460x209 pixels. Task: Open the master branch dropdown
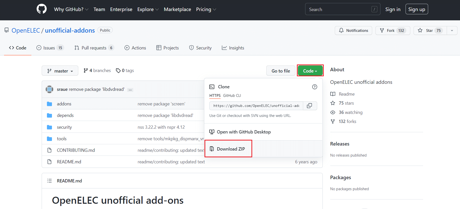coord(60,71)
